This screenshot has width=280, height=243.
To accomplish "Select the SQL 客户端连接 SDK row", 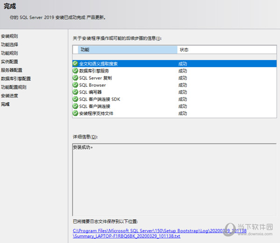I will (175, 99).
